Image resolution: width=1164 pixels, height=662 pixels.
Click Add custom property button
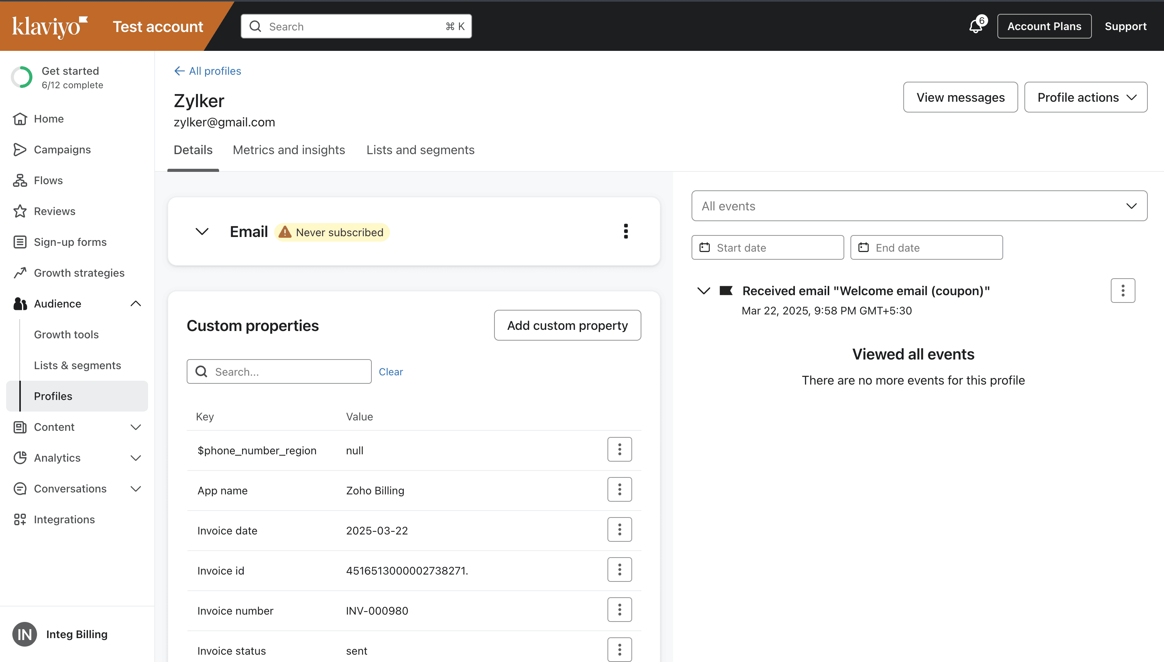pyautogui.click(x=567, y=326)
